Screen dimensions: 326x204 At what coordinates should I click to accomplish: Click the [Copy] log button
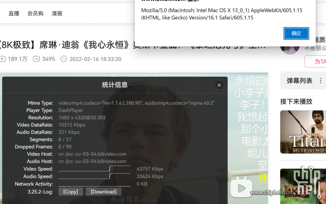[71, 191]
